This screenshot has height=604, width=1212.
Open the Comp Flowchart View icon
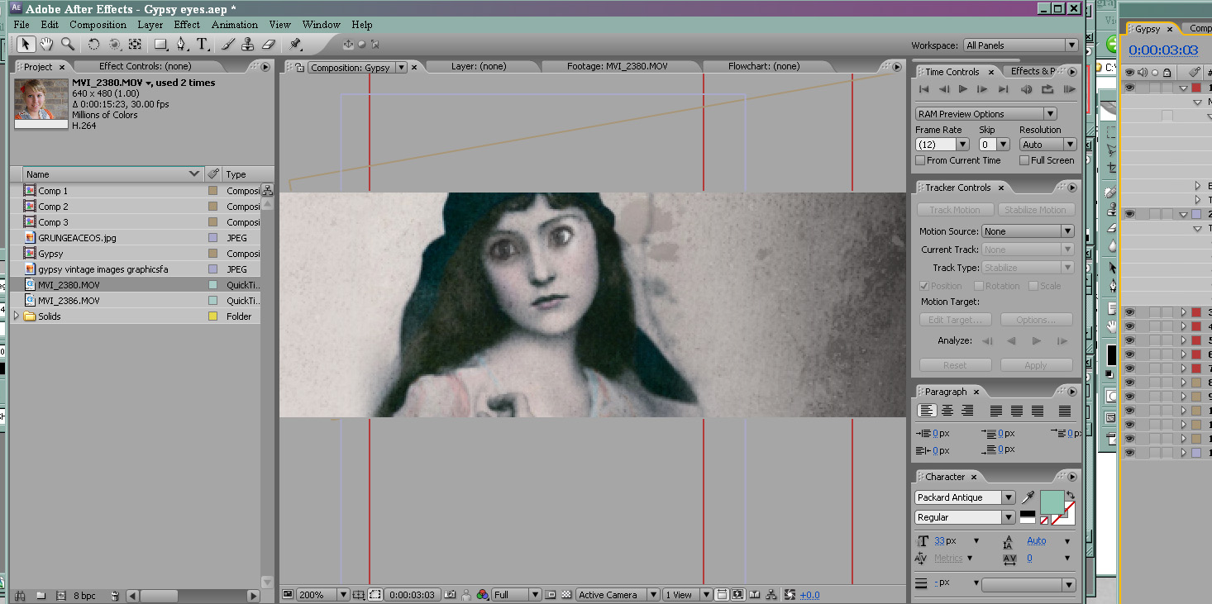771,595
